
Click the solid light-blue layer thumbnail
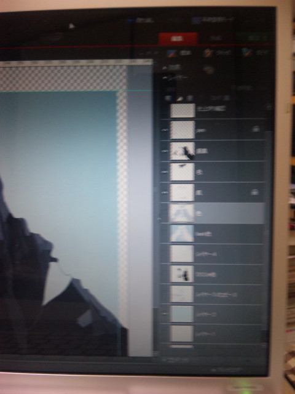[182, 314]
